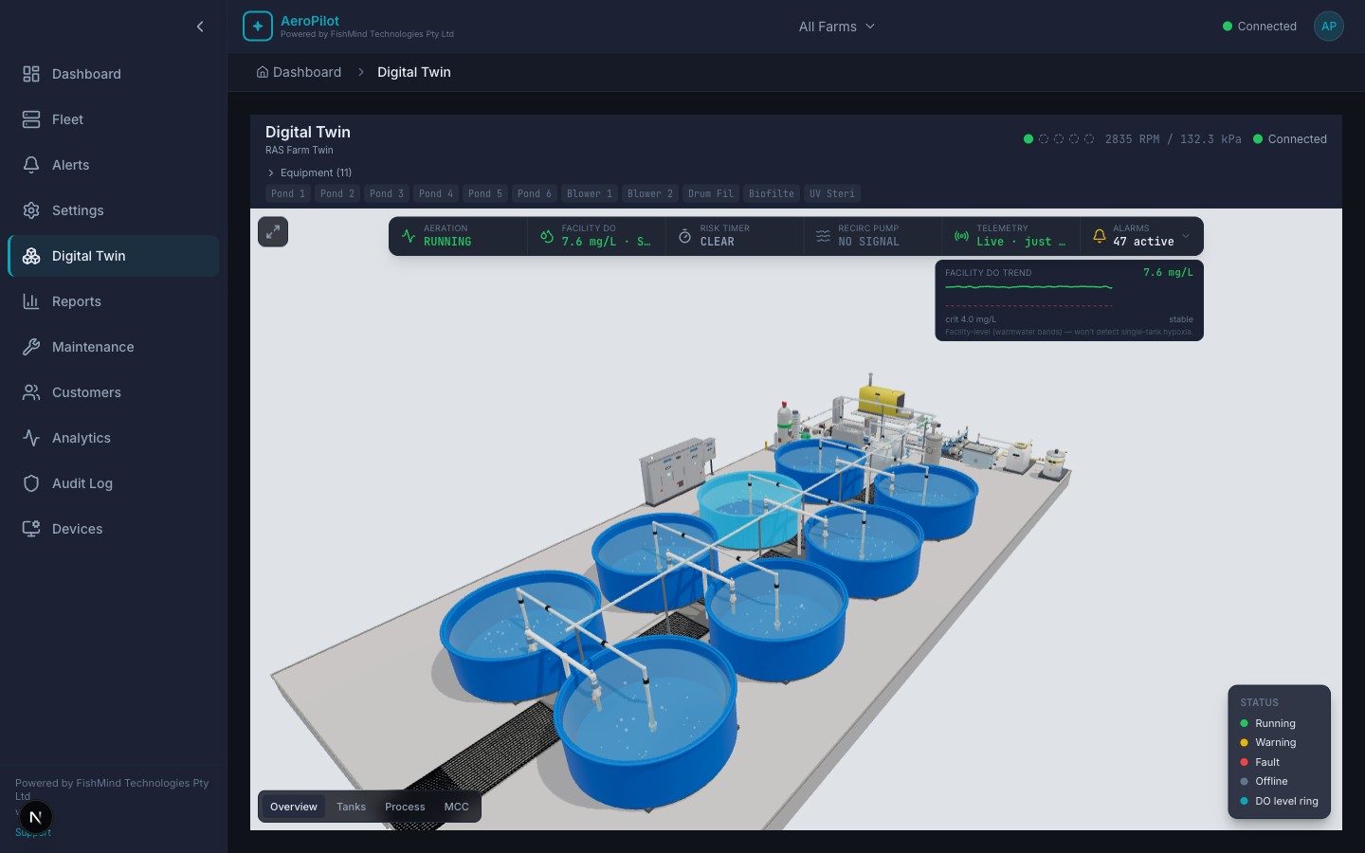The height and width of the screenshot is (853, 1365).
Task: Switch to the Overview view tab
Action: tap(294, 807)
